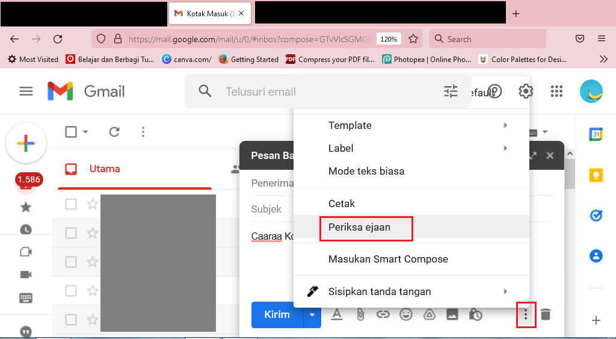Image resolution: width=616 pixels, height=339 pixels.
Task: Click the colorful compose plus button
Action: [26, 143]
